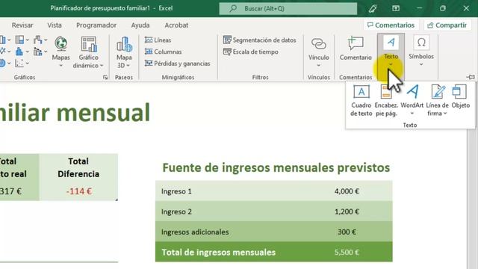Select the Ingreso 2 cell
Image resolution: width=478 pixels, height=269 pixels.
(x=176, y=211)
